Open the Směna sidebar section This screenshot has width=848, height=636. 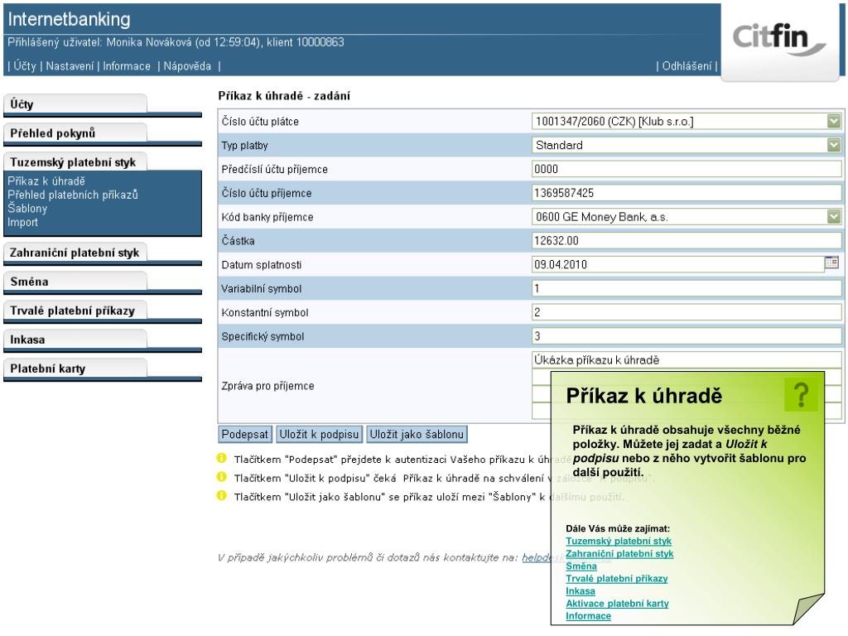pos(75,282)
